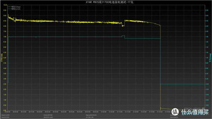This screenshot has height=119, width=212.
Task: Click the cyan current legend line marker
Action: pos(10,9)
